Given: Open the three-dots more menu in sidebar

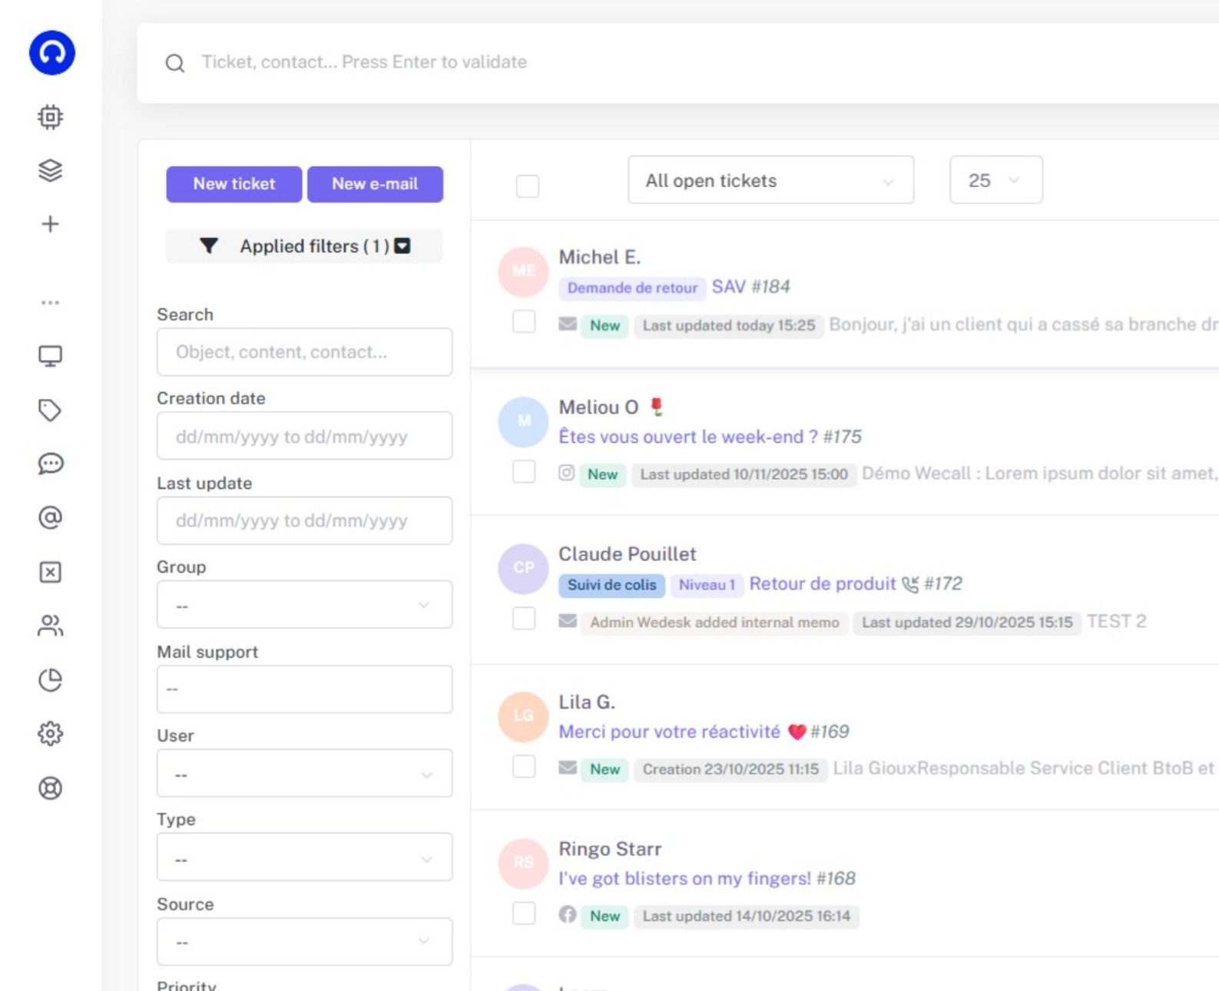Looking at the screenshot, I should click(51, 302).
